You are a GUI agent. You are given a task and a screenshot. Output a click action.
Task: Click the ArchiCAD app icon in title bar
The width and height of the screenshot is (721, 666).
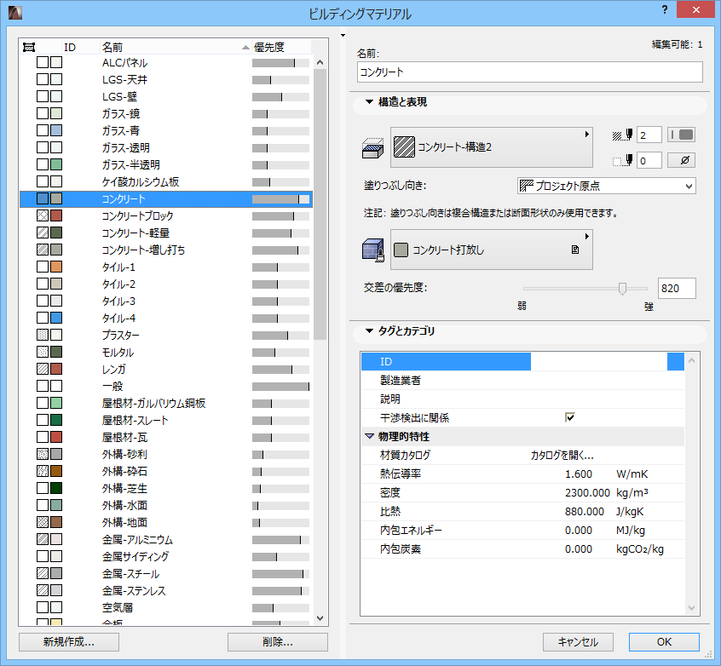[15, 12]
